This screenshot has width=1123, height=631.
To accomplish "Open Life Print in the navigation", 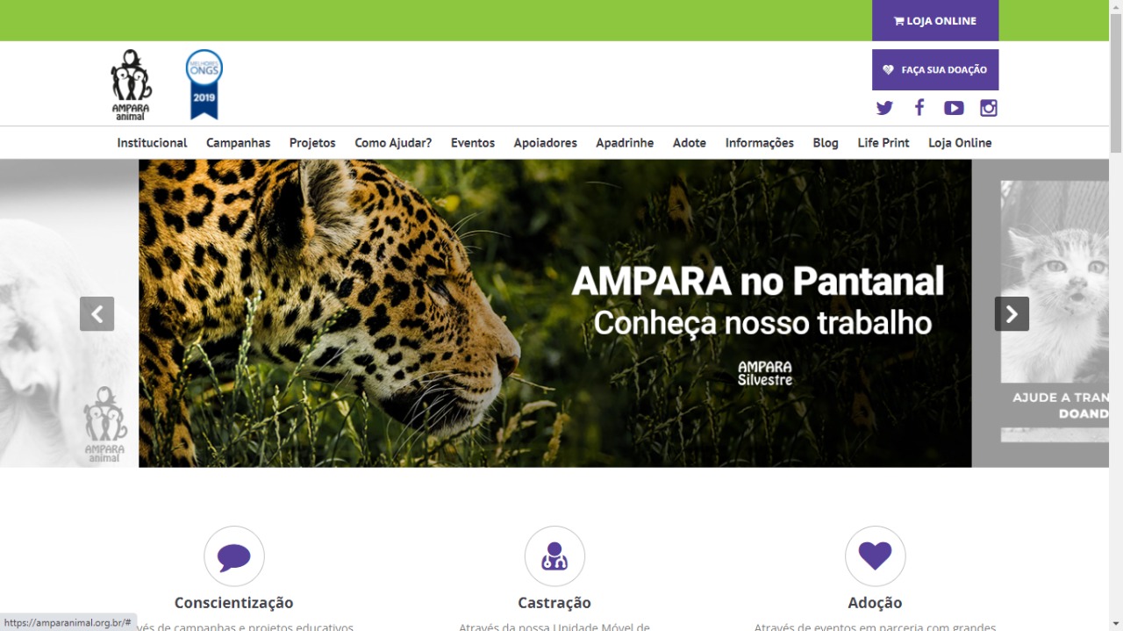I will coord(883,142).
